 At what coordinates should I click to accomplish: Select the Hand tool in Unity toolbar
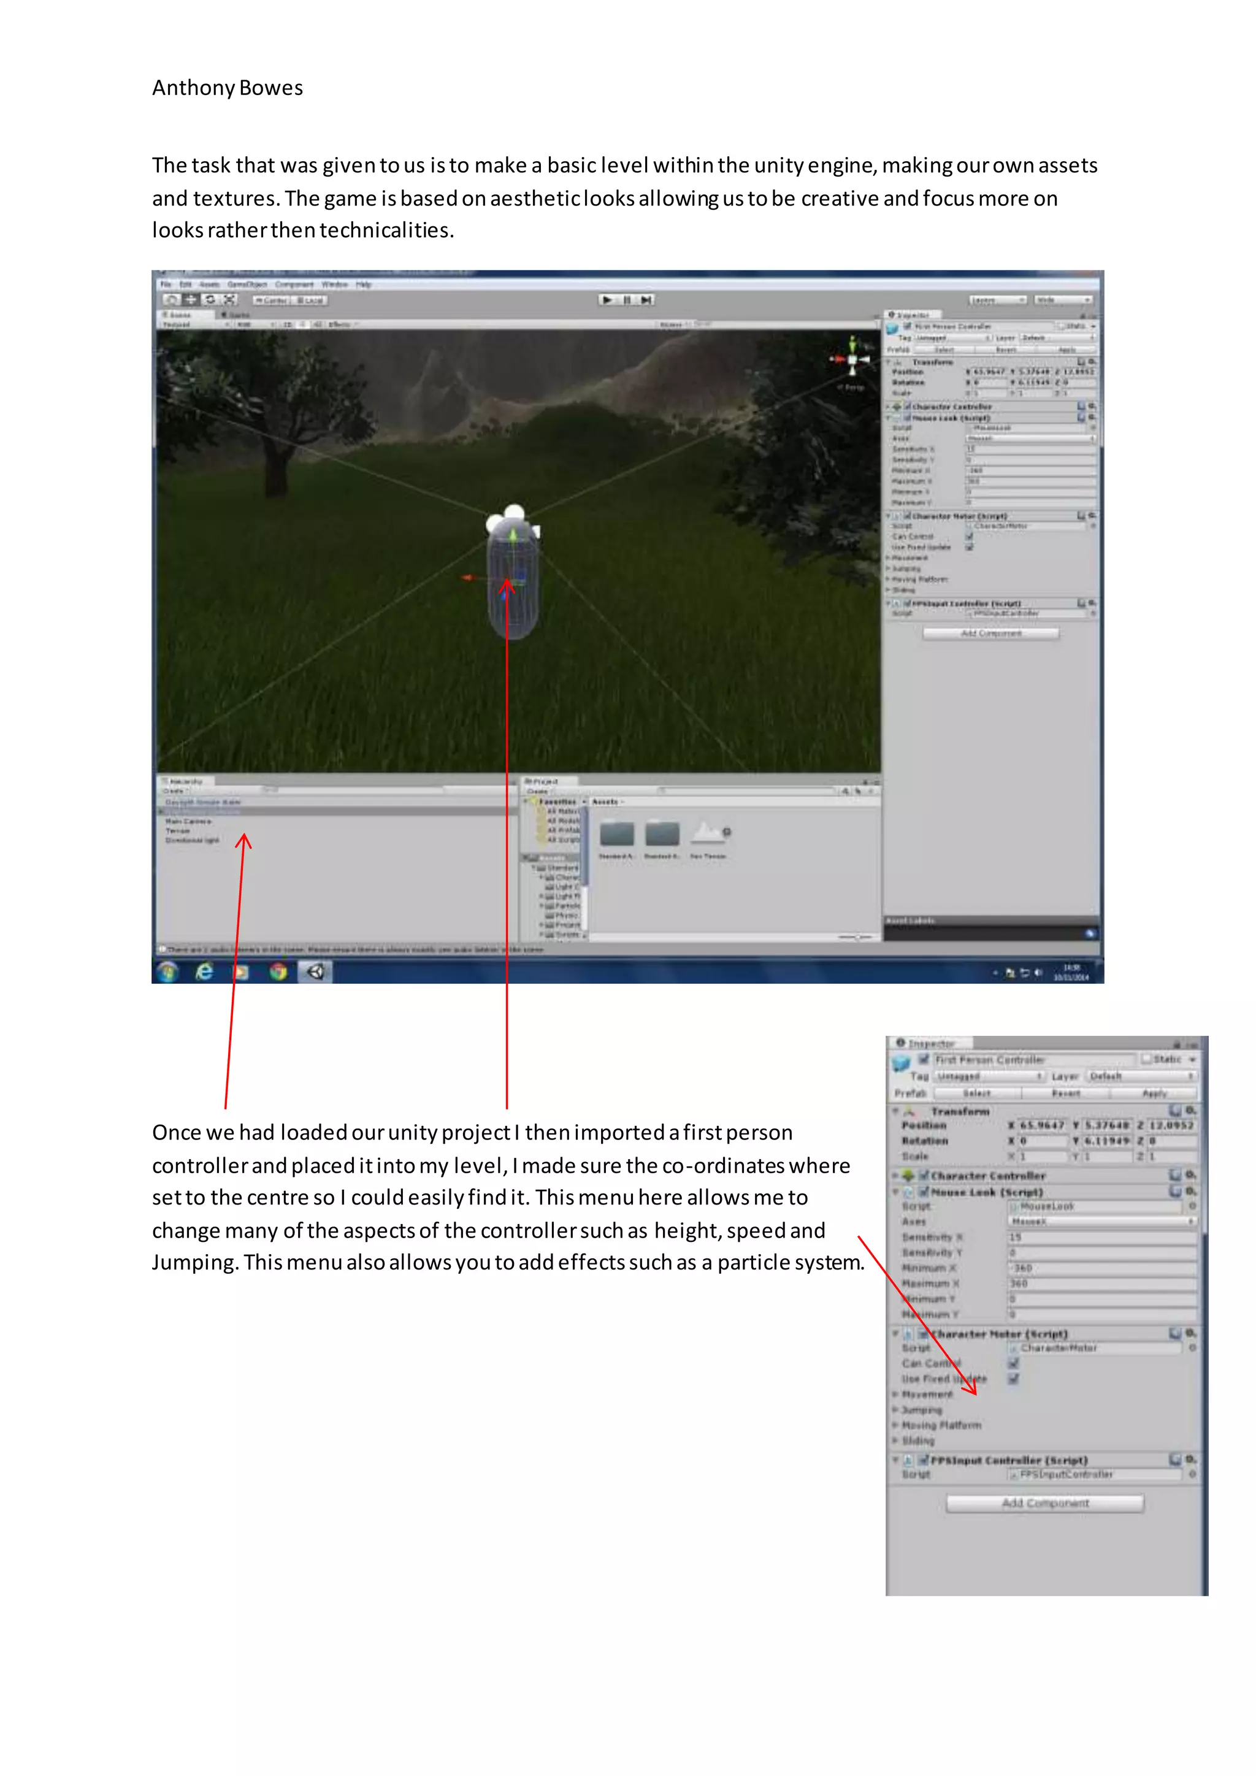(172, 299)
